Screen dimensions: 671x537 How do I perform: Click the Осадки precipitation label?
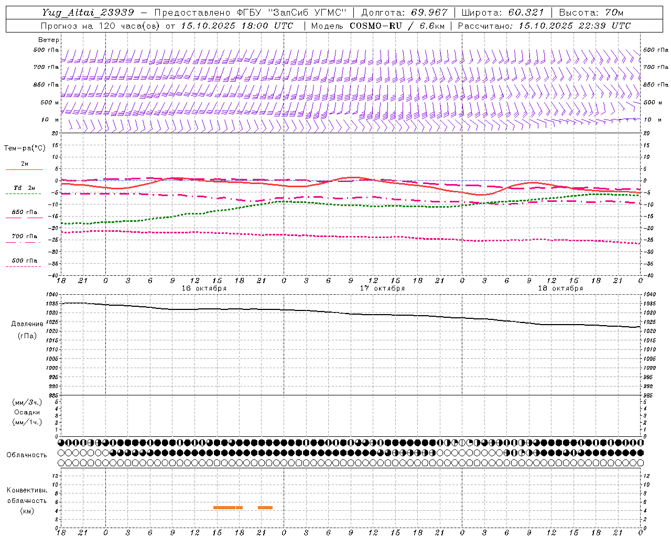(27, 412)
